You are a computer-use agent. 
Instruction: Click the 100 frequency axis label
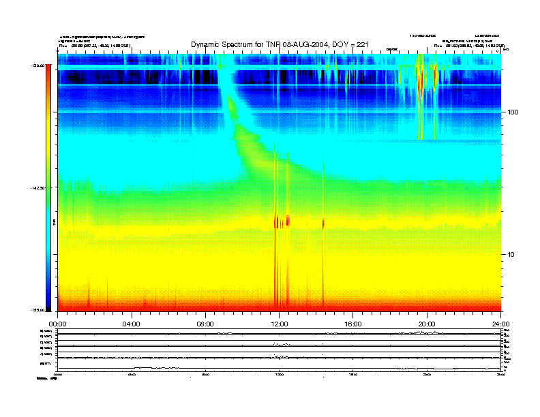[513, 112]
